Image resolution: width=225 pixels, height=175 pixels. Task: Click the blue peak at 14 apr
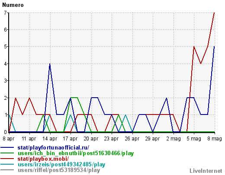pos(50,64)
